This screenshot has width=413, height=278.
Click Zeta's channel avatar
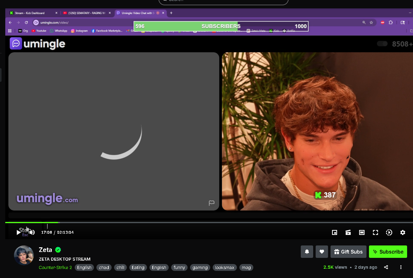coord(24,255)
